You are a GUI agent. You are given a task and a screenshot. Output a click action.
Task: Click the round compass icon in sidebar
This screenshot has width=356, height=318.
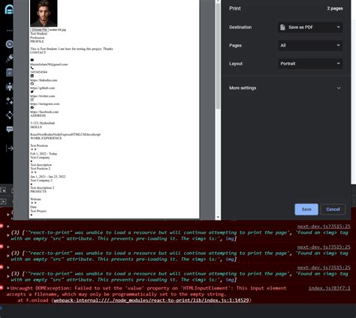[x=10, y=44]
